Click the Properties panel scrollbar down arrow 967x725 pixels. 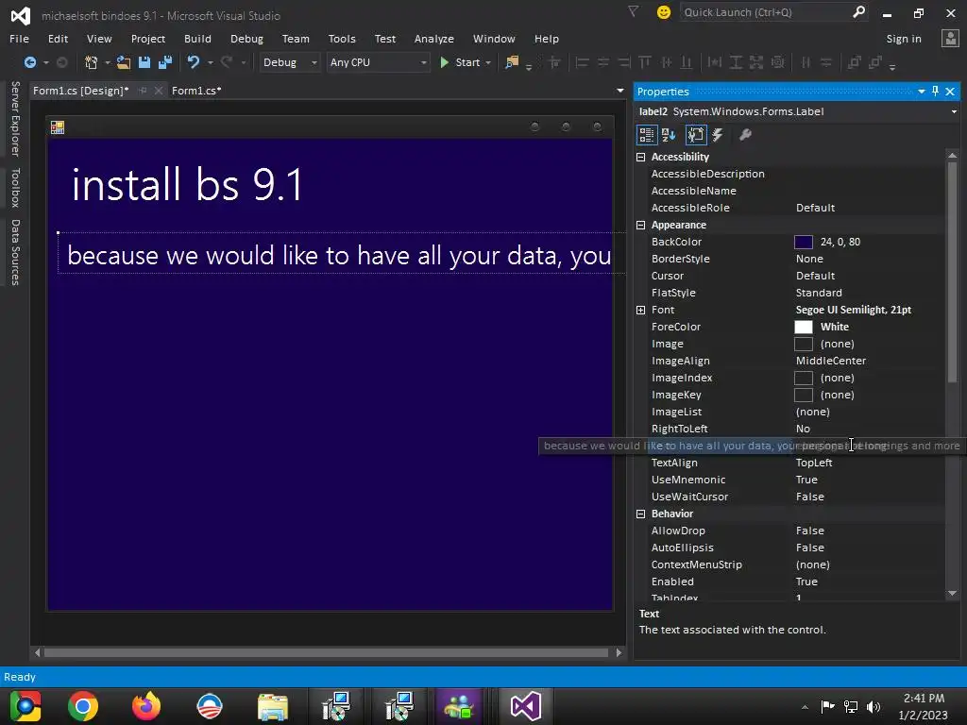click(x=952, y=593)
